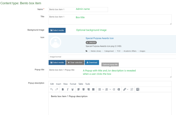The image size is (176, 115).
Task: Align text right
Action: tap(88, 89)
